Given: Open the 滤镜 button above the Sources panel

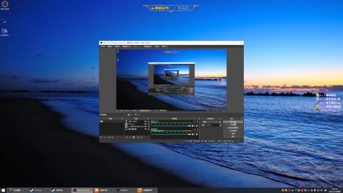Looking at the screenshot, I should (x=138, y=115).
